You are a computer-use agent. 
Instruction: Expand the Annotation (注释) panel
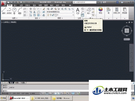point(80,18)
